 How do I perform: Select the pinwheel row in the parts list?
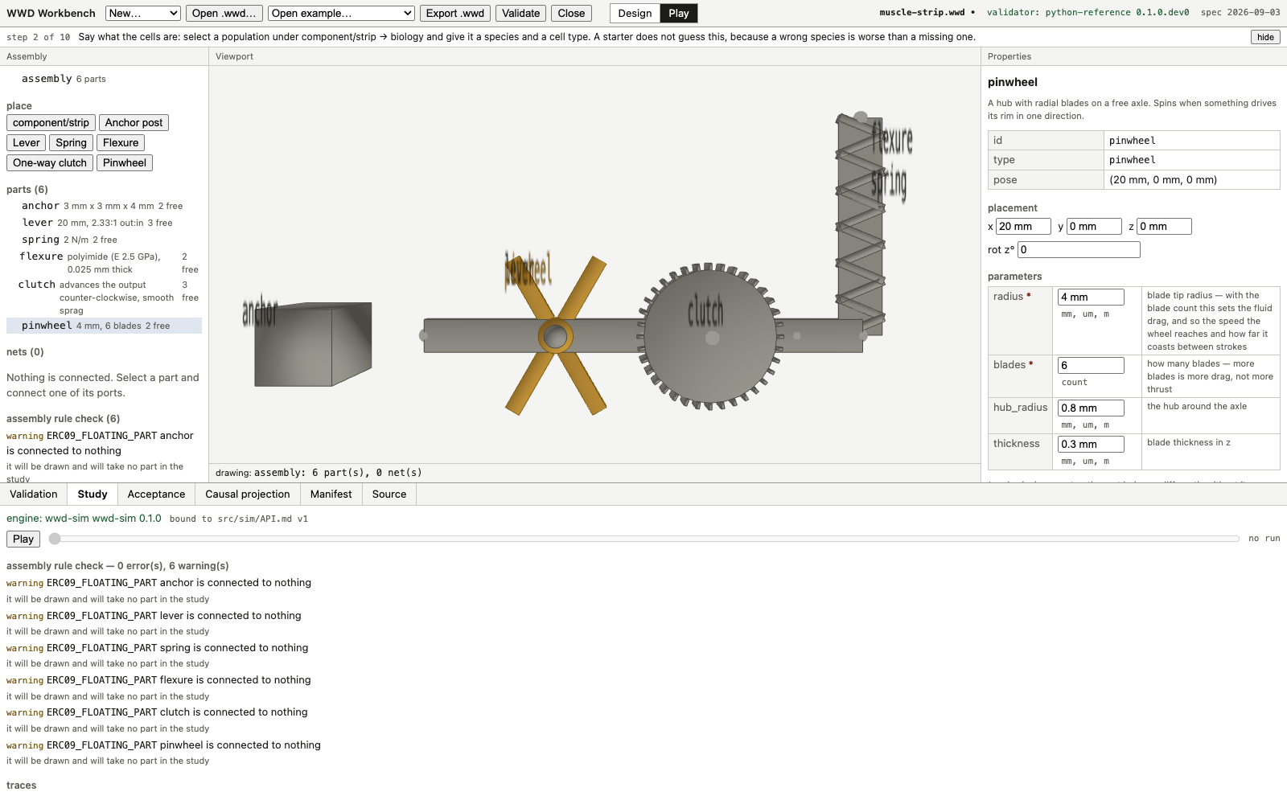pos(104,326)
